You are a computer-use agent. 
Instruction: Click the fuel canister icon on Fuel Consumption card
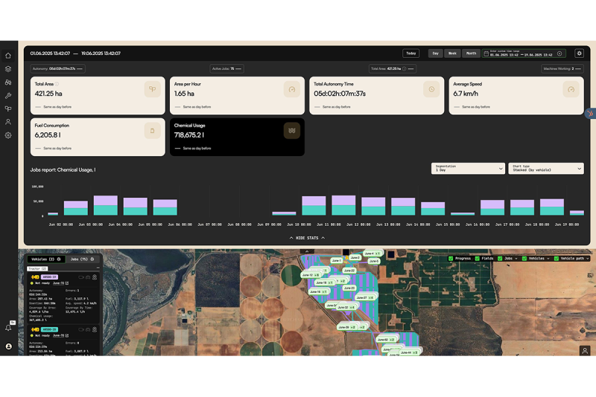153,131
